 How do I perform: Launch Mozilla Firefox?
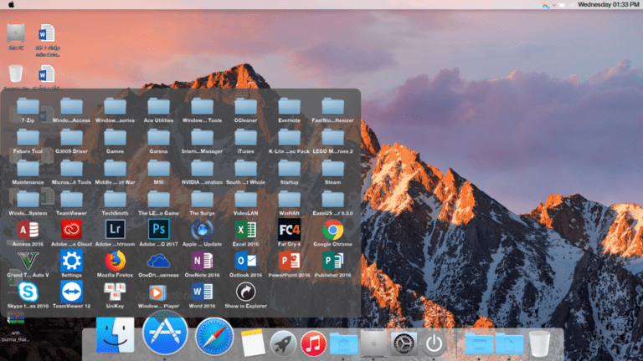pyautogui.click(x=115, y=261)
